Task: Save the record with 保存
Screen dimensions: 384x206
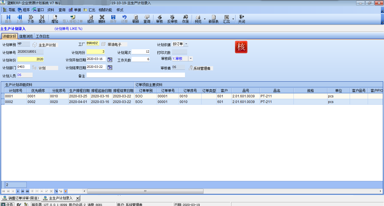Action: pos(113,19)
